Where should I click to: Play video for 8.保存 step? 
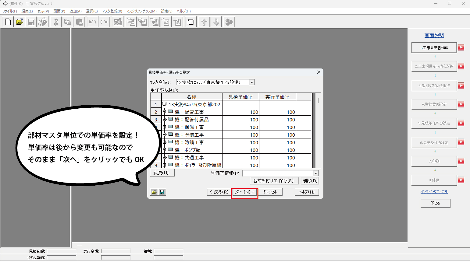tap(461, 180)
